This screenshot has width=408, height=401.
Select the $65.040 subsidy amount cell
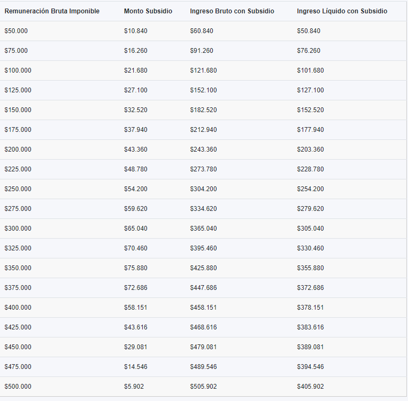135,229
